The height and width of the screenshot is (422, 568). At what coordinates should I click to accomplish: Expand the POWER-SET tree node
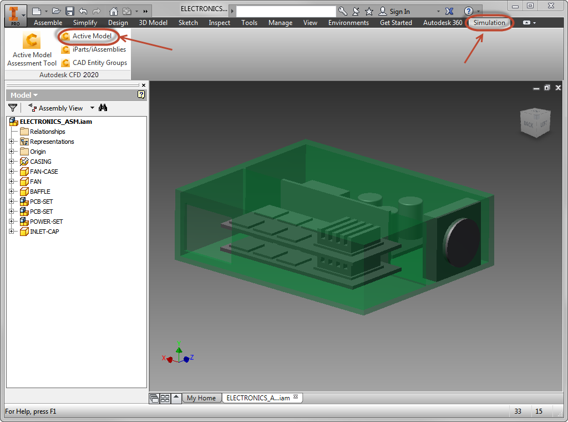(11, 222)
